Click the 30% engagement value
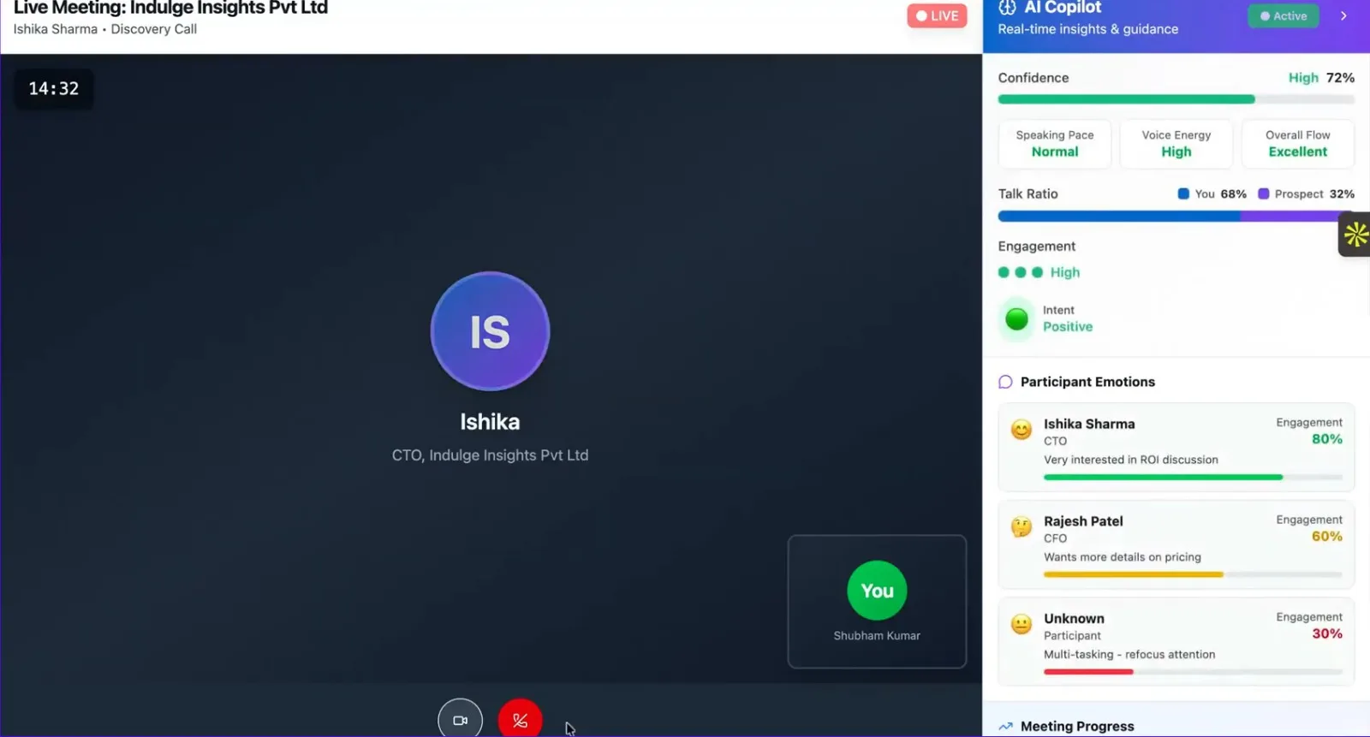 coord(1327,633)
